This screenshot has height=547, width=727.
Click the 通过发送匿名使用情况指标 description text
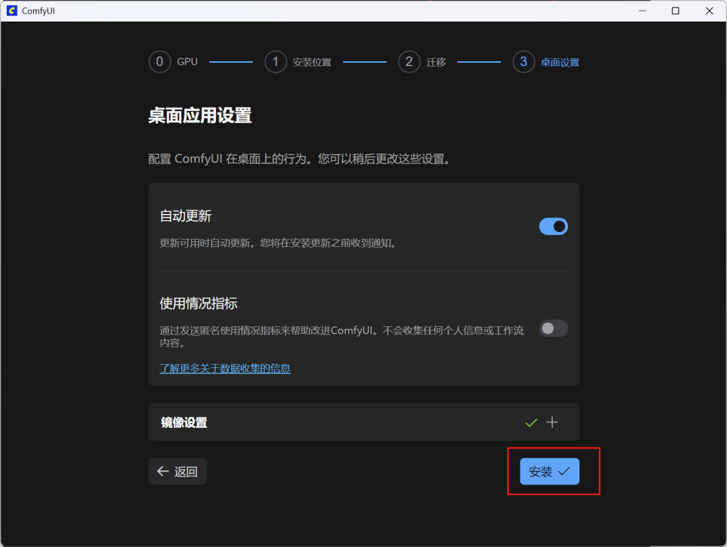click(342, 336)
